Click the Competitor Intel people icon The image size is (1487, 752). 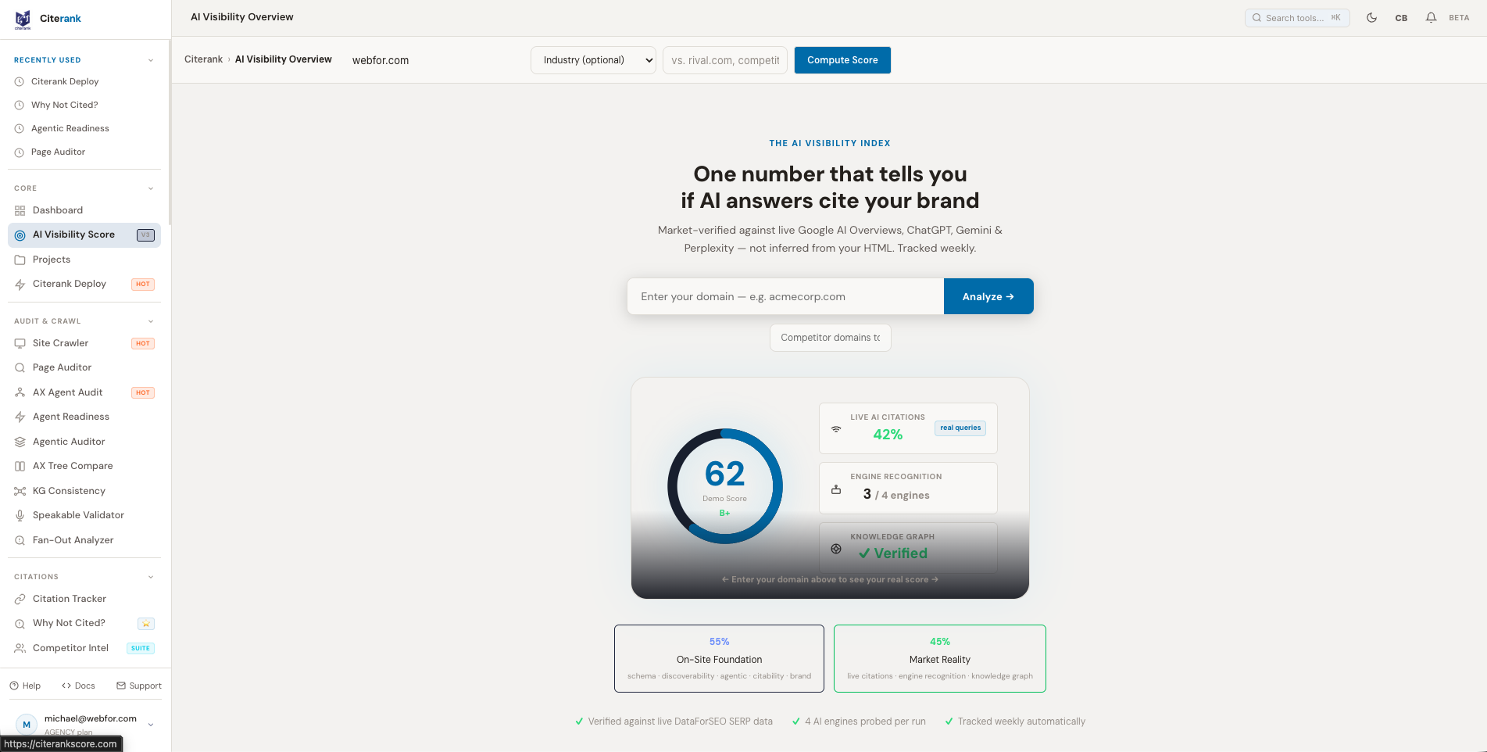20,648
